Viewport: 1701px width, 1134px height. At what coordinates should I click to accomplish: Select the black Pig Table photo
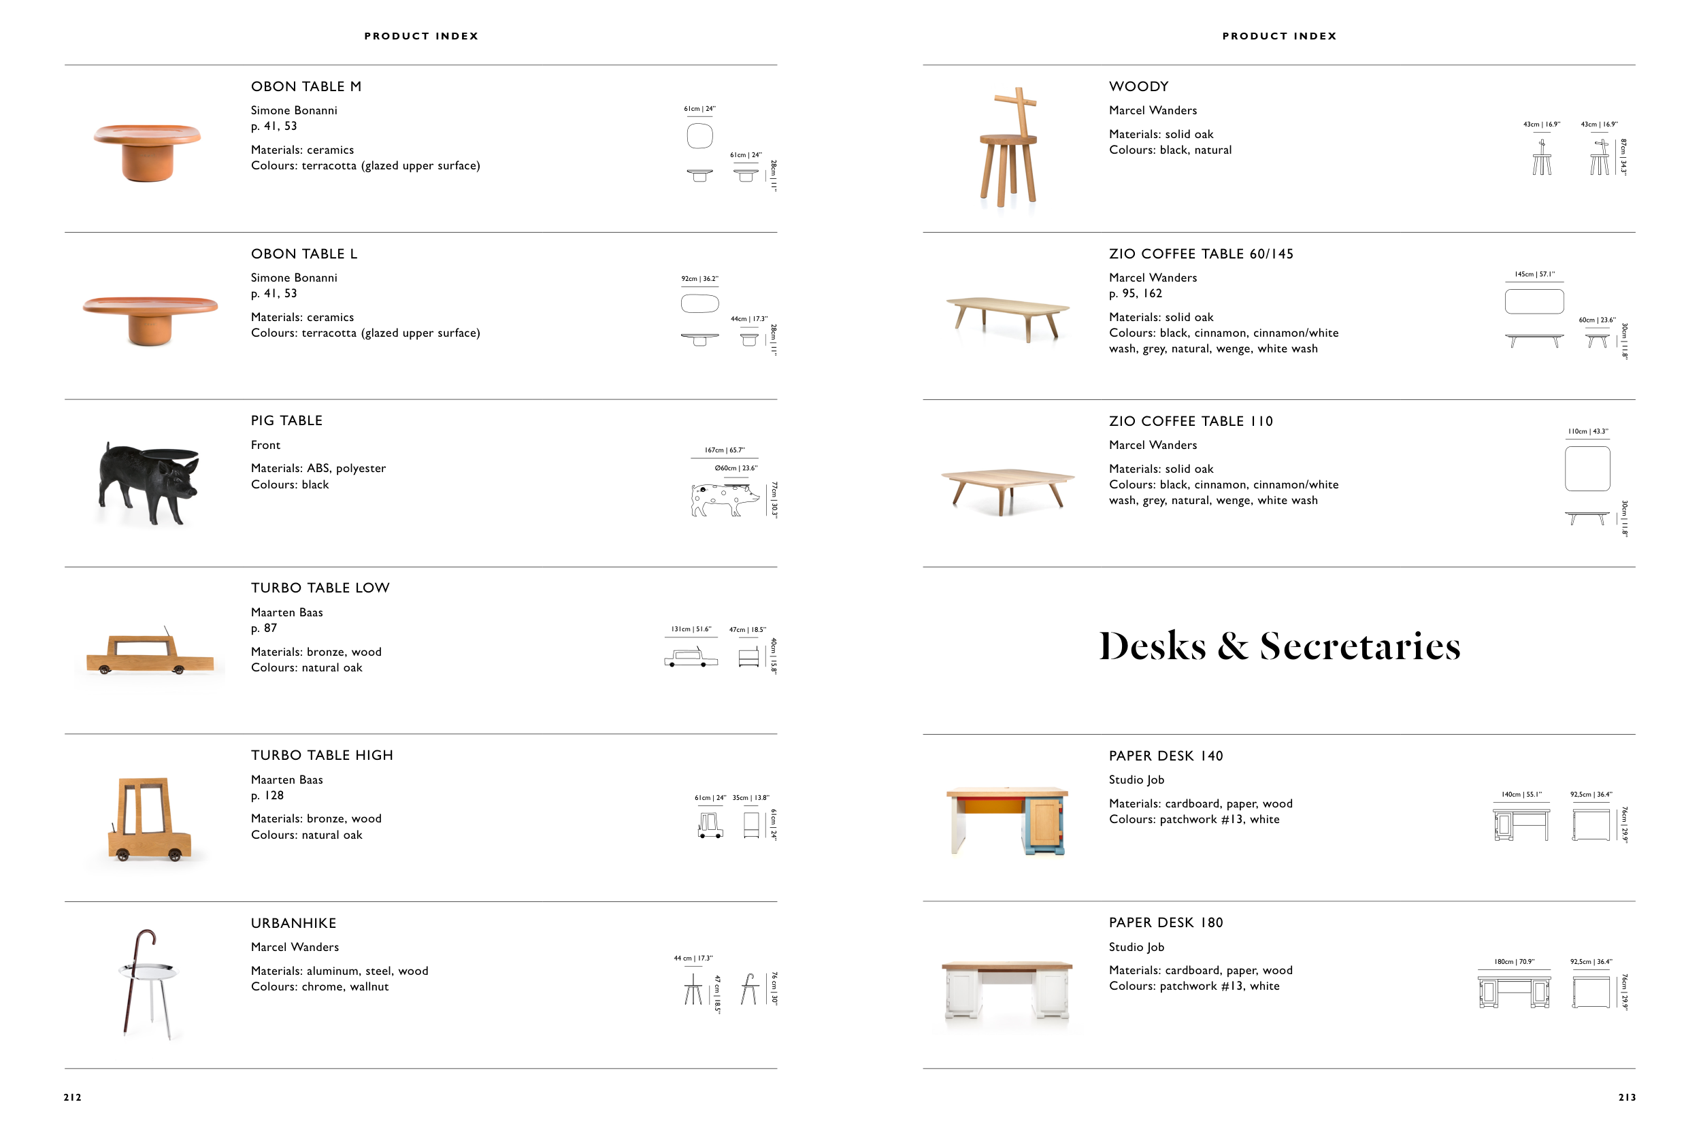coord(148,482)
